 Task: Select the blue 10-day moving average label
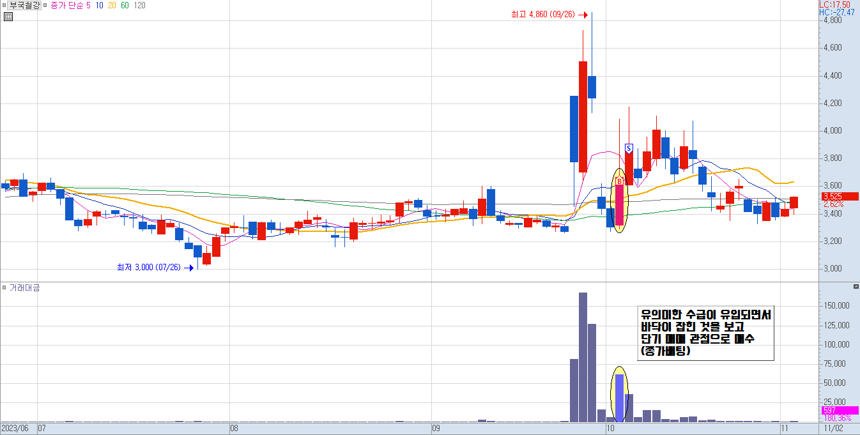pos(100,5)
